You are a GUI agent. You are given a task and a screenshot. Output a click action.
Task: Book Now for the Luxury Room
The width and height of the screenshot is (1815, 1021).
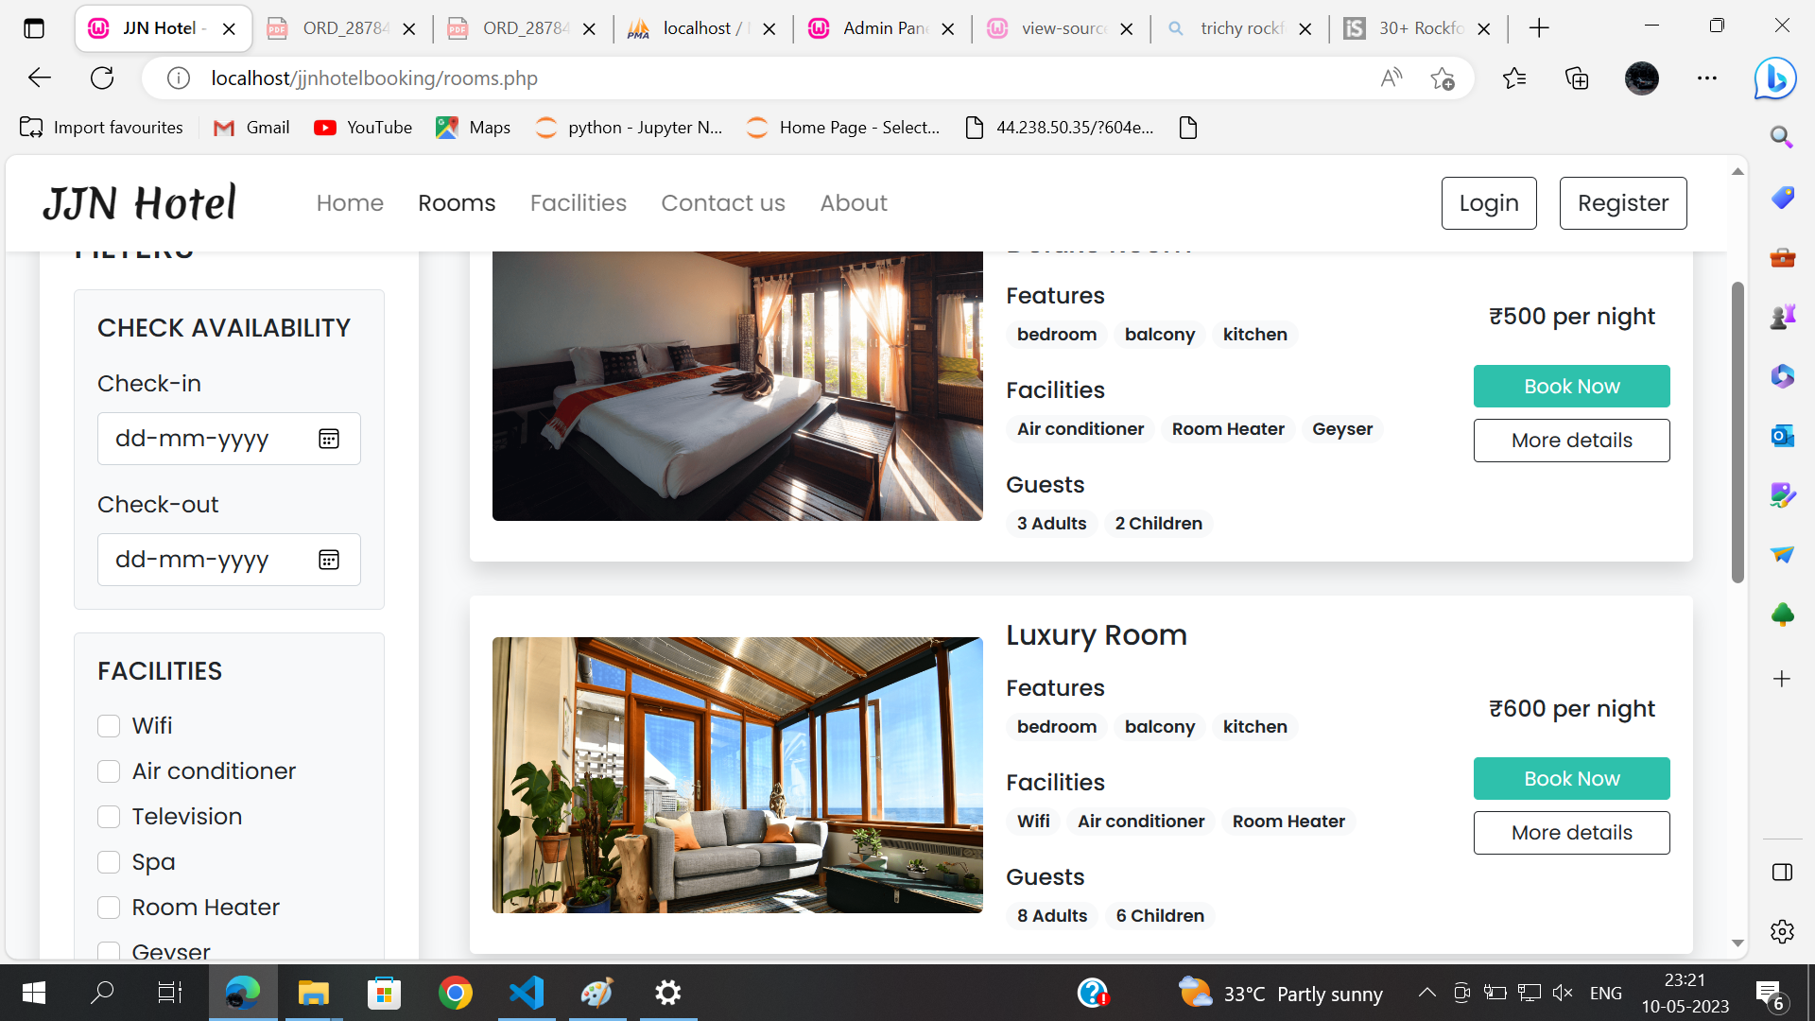pos(1571,778)
